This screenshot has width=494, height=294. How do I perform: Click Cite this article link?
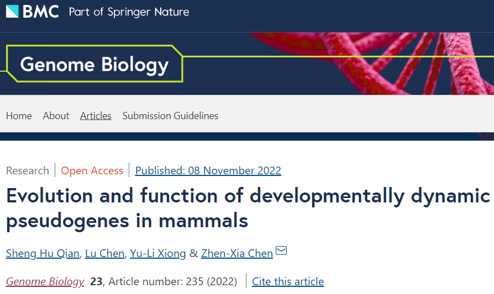coord(288,281)
